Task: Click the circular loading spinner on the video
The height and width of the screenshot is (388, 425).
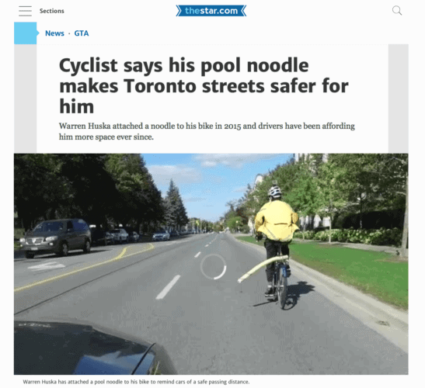Action: pyautogui.click(x=214, y=267)
